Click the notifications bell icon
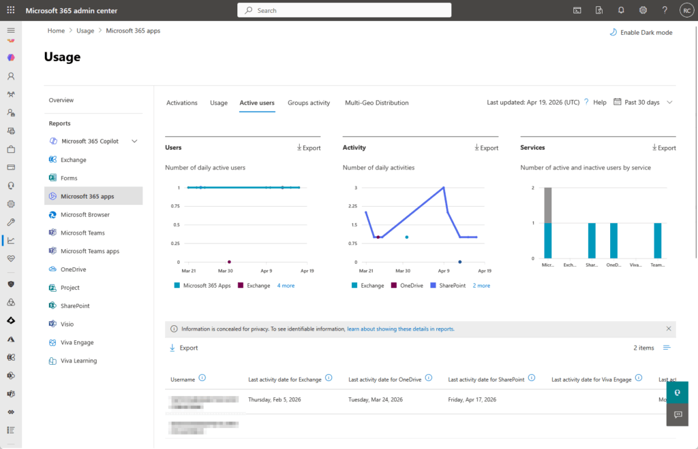The width and height of the screenshot is (698, 449). [x=621, y=10]
